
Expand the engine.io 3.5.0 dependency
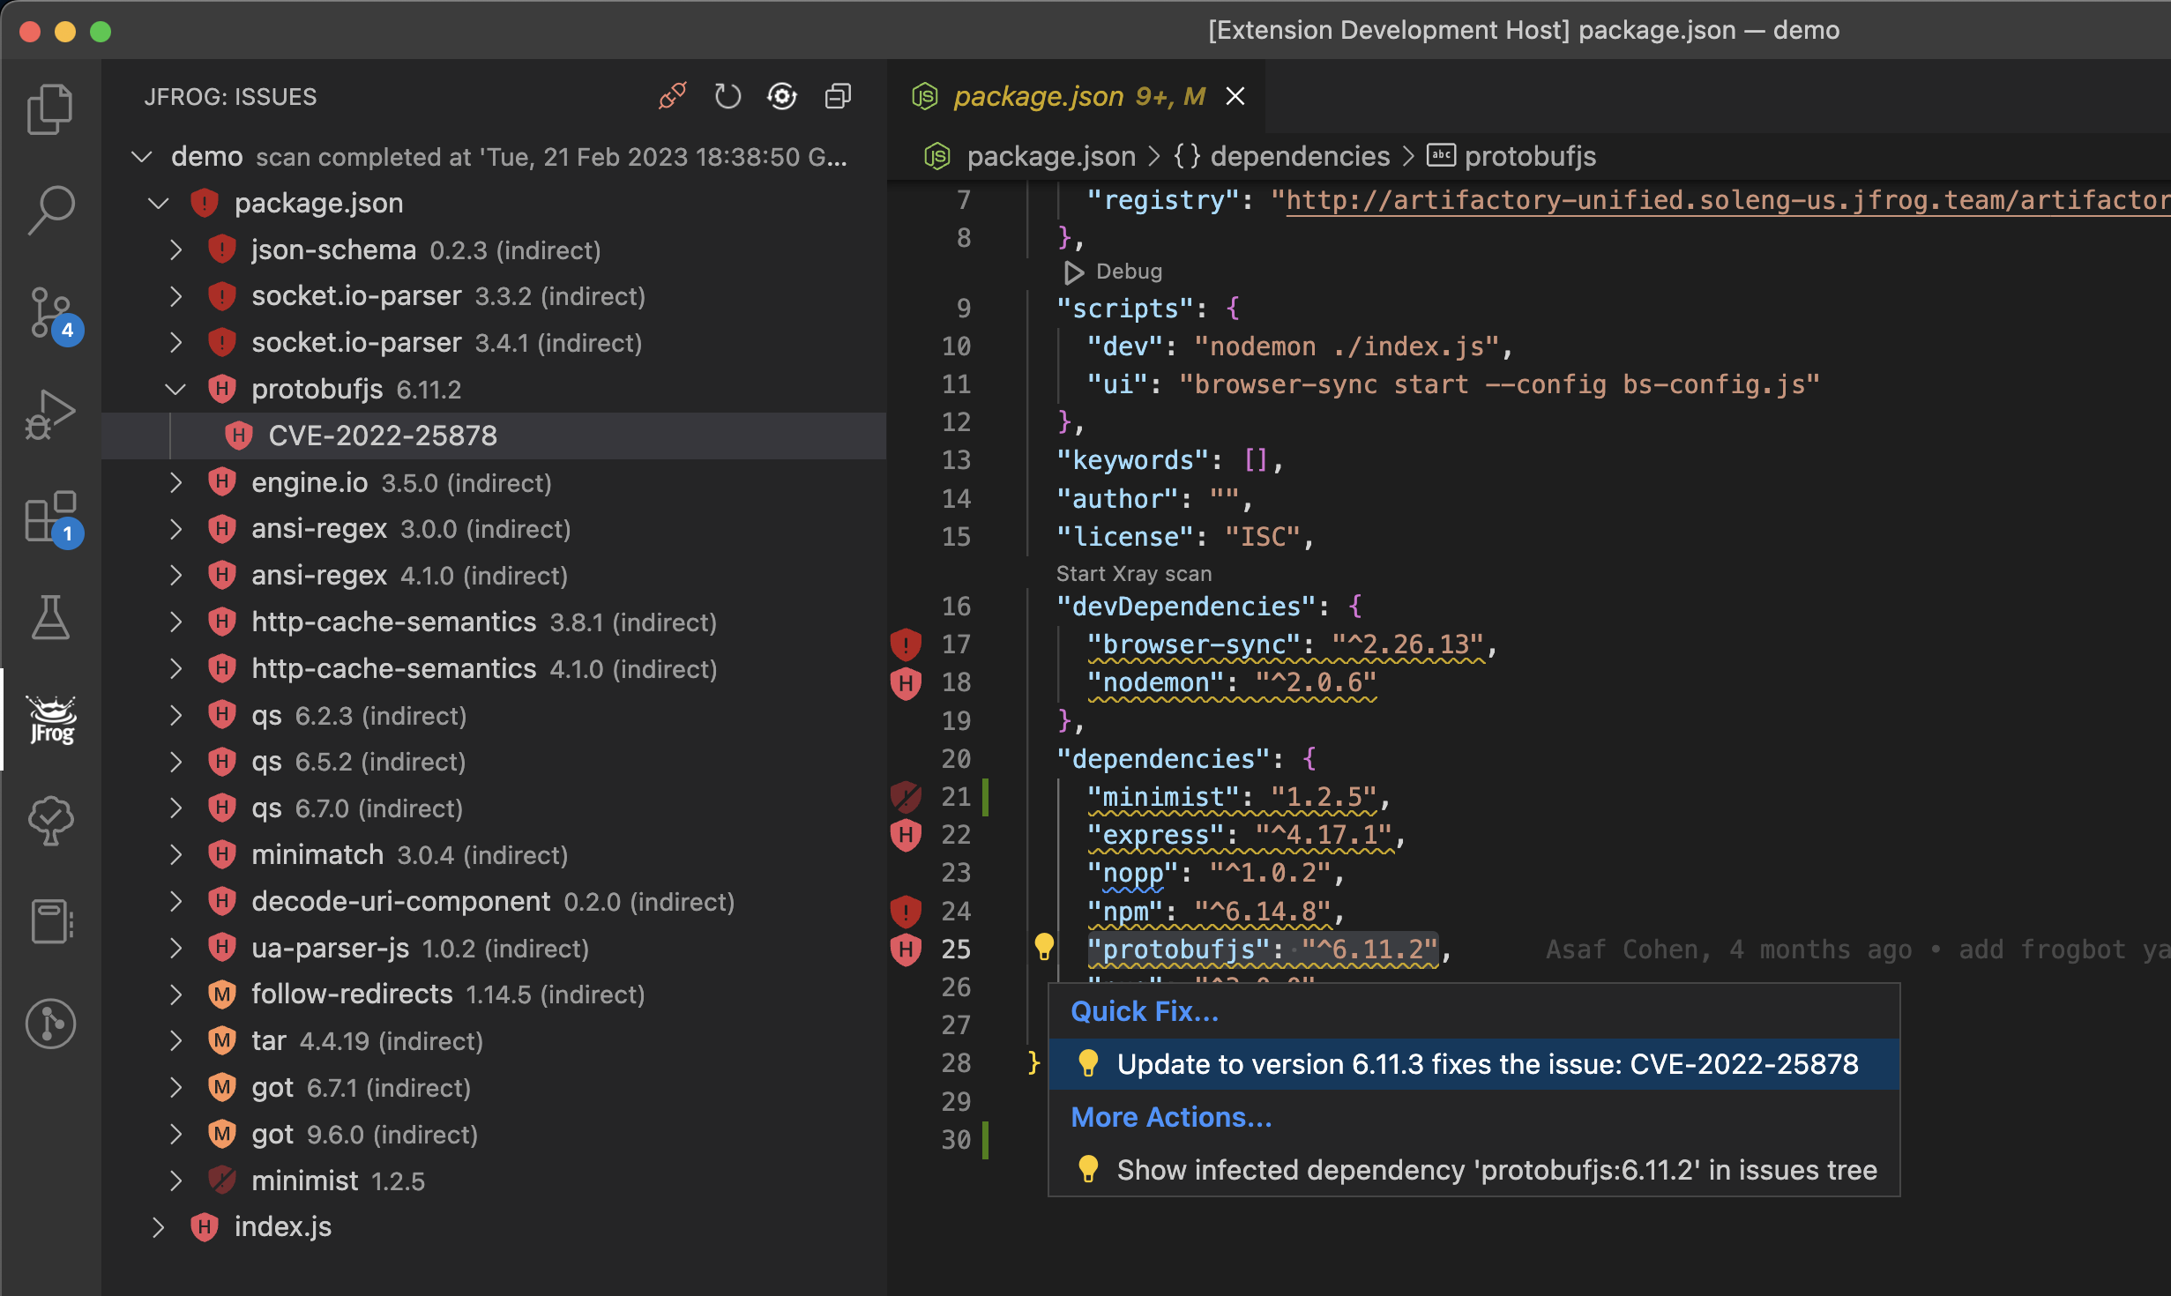coord(175,482)
